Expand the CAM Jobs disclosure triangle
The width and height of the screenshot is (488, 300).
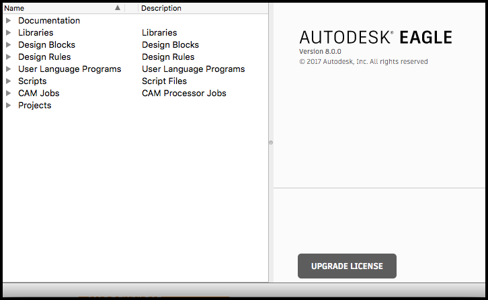(9, 93)
